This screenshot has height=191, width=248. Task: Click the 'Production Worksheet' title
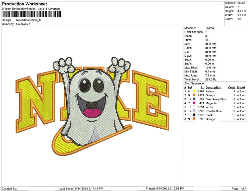tap(25, 4)
